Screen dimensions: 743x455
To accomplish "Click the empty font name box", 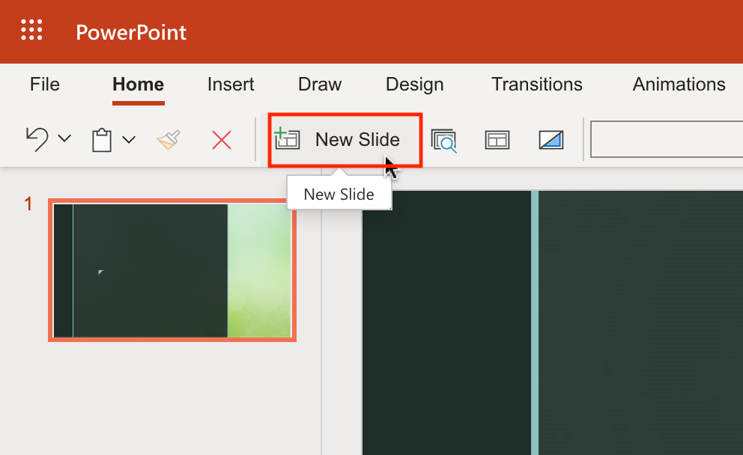I will click(665, 139).
